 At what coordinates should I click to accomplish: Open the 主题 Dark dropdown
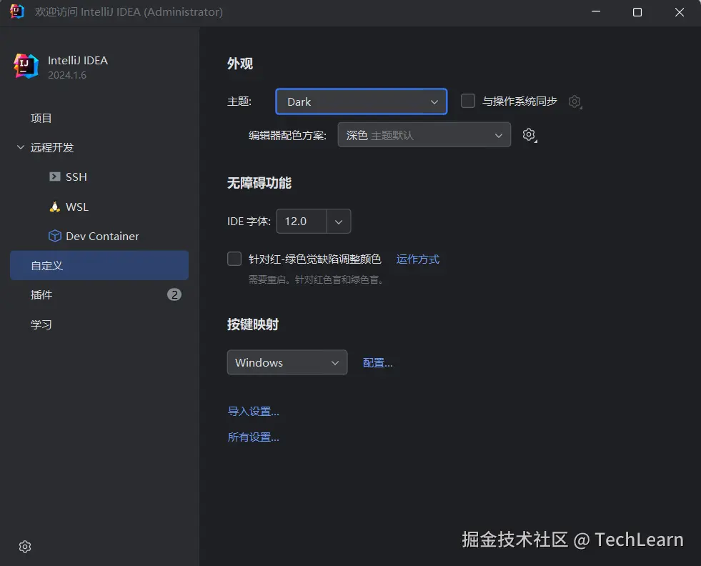(362, 101)
